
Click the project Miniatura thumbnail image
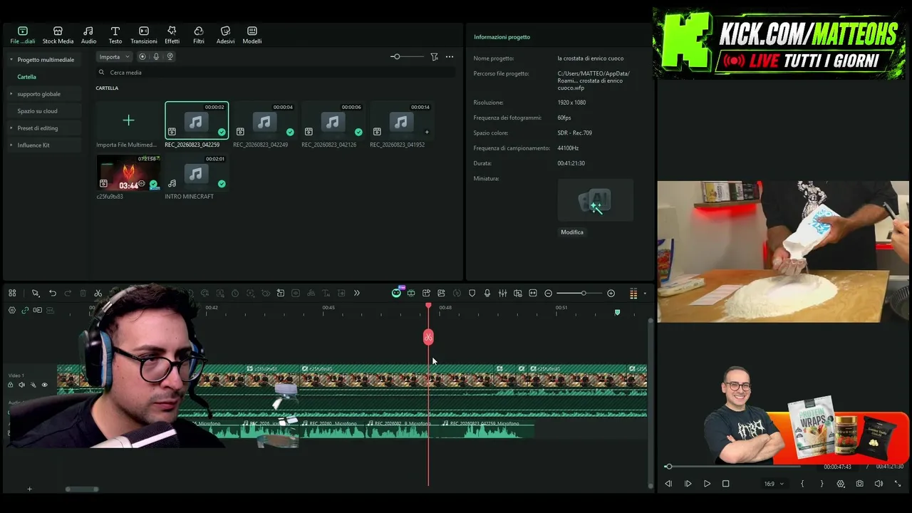coord(596,200)
